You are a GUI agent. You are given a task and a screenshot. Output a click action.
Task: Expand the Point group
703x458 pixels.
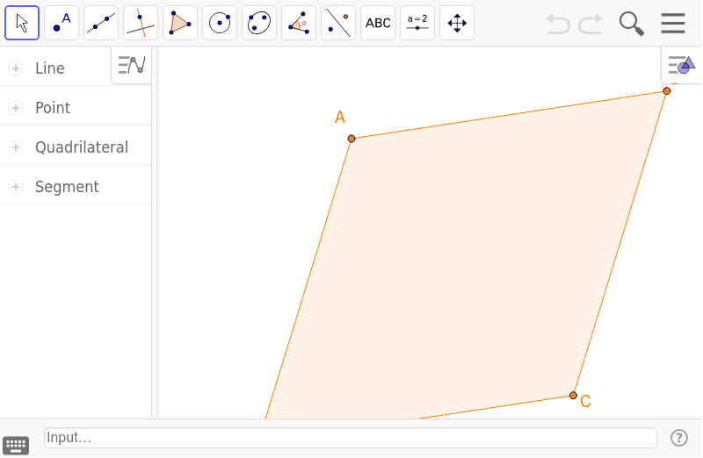pos(16,108)
